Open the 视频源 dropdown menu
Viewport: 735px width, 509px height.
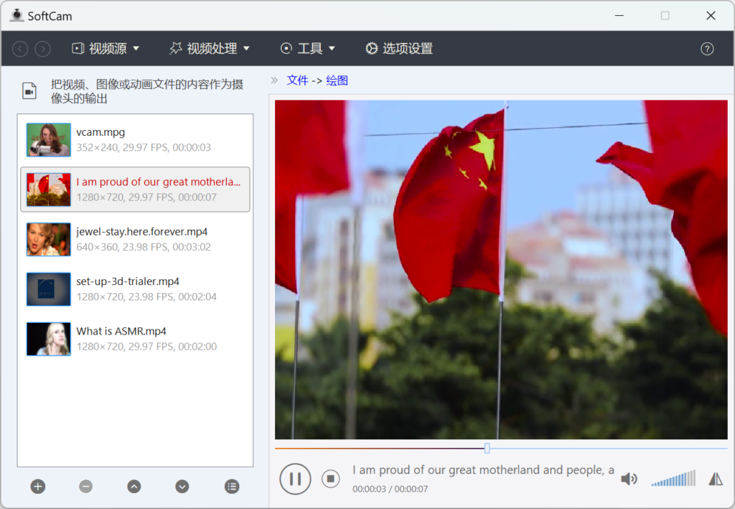pos(105,49)
